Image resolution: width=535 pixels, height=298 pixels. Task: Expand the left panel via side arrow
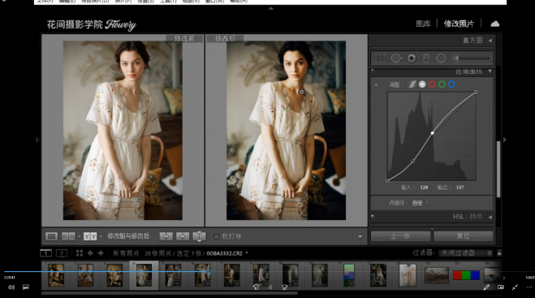[37, 140]
